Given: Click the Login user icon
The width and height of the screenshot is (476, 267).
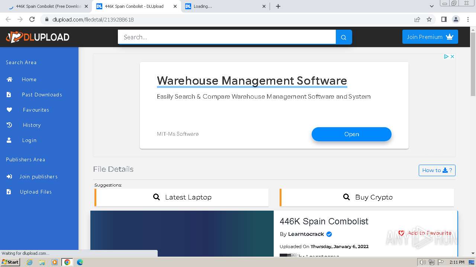Looking at the screenshot, I should pyautogui.click(x=9, y=140).
